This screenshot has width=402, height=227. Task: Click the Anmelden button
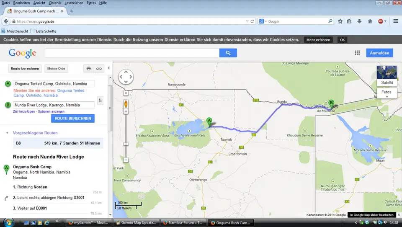(x=379, y=53)
